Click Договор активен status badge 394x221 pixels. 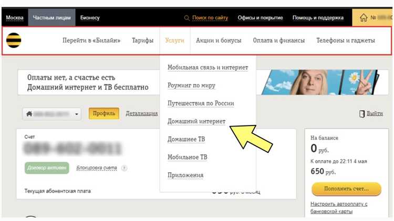[47, 168]
